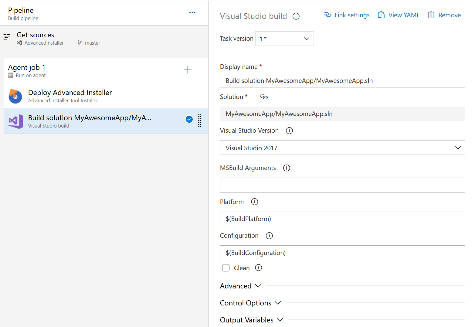472x327 pixels.
Task: Show info for Visual Studio Version
Action: coord(289,131)
